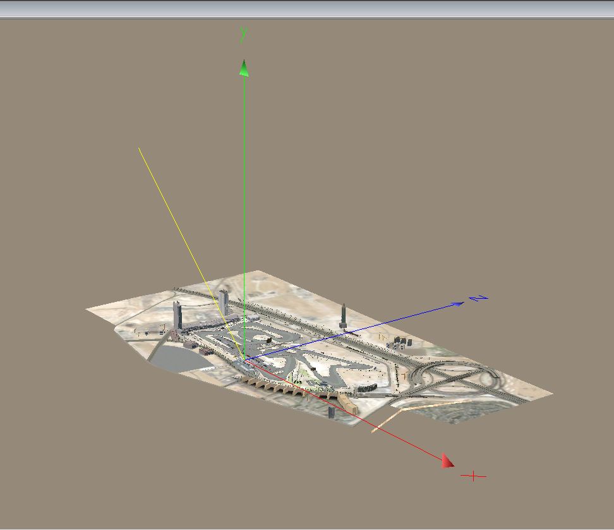Click the green Y-axis arrowhead
614x530 pixels.
point(244,68)
